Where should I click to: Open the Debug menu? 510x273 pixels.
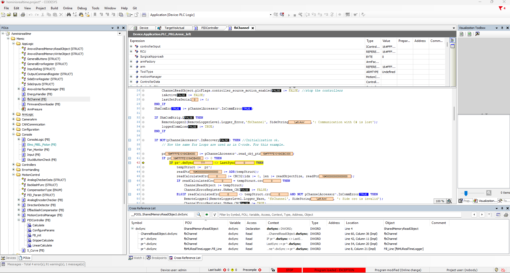(82, 8)
